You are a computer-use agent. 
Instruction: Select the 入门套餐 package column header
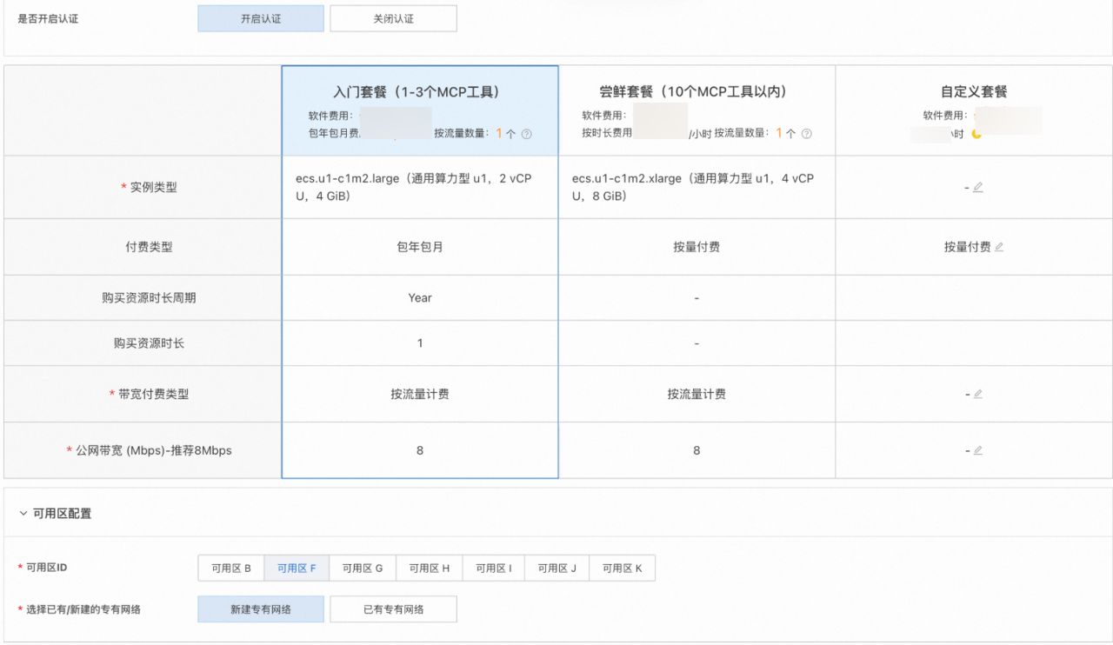click(419, 92)
